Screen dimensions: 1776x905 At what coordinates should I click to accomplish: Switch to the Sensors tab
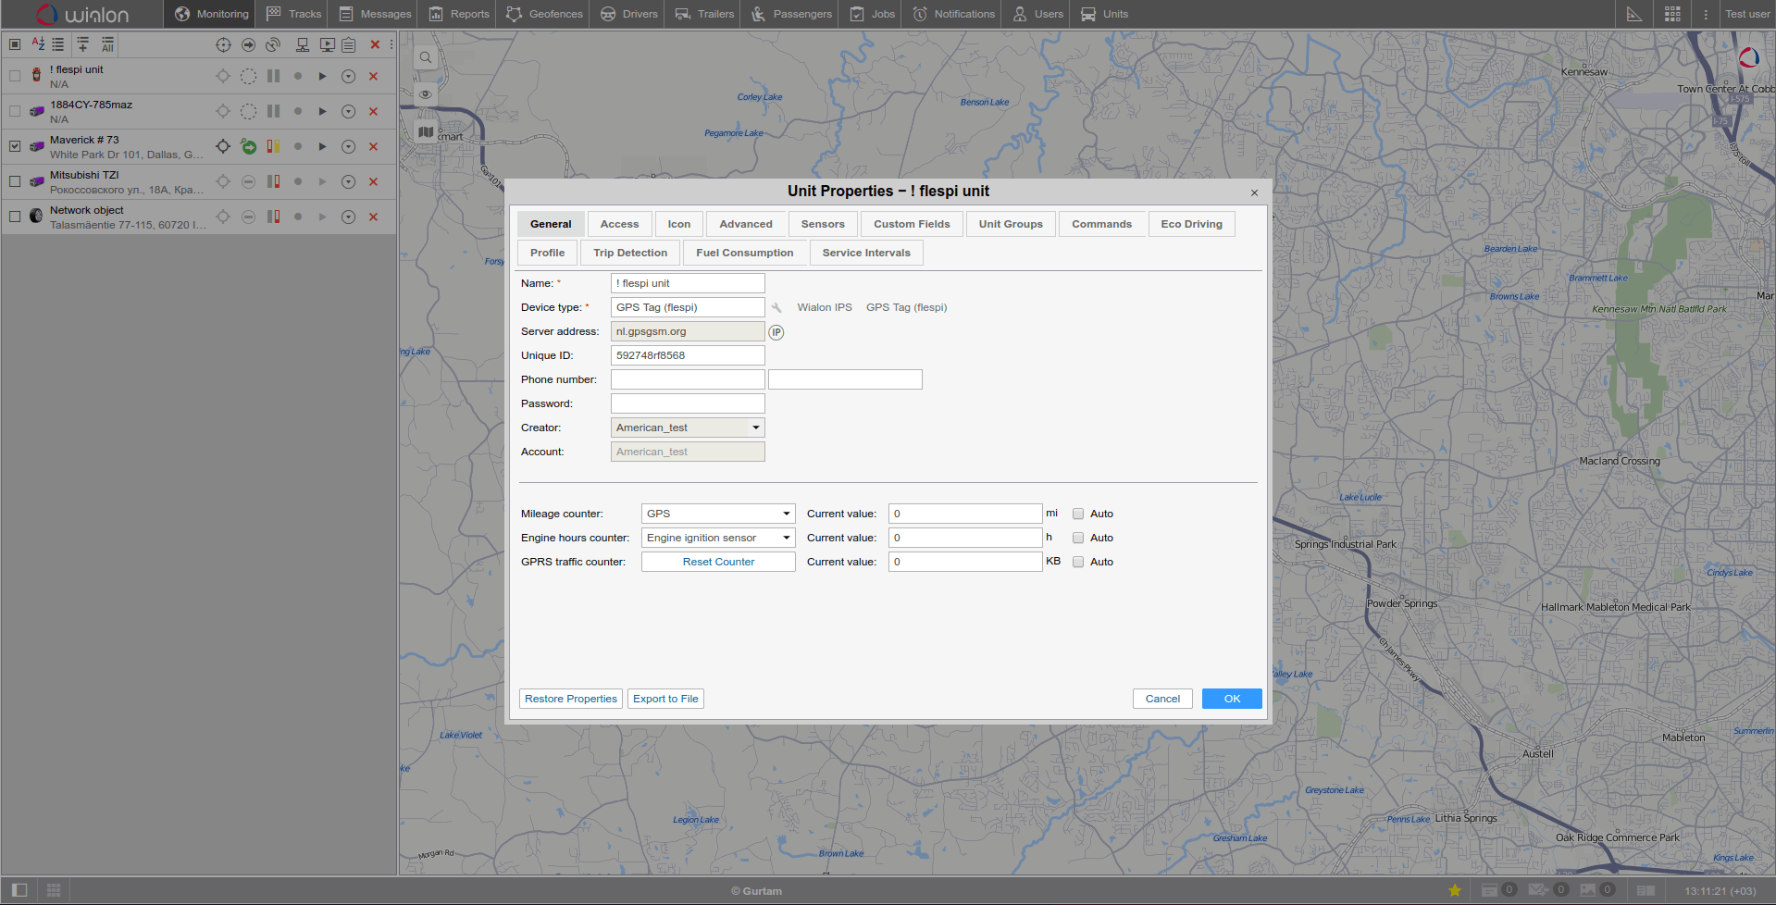point(822,224)
